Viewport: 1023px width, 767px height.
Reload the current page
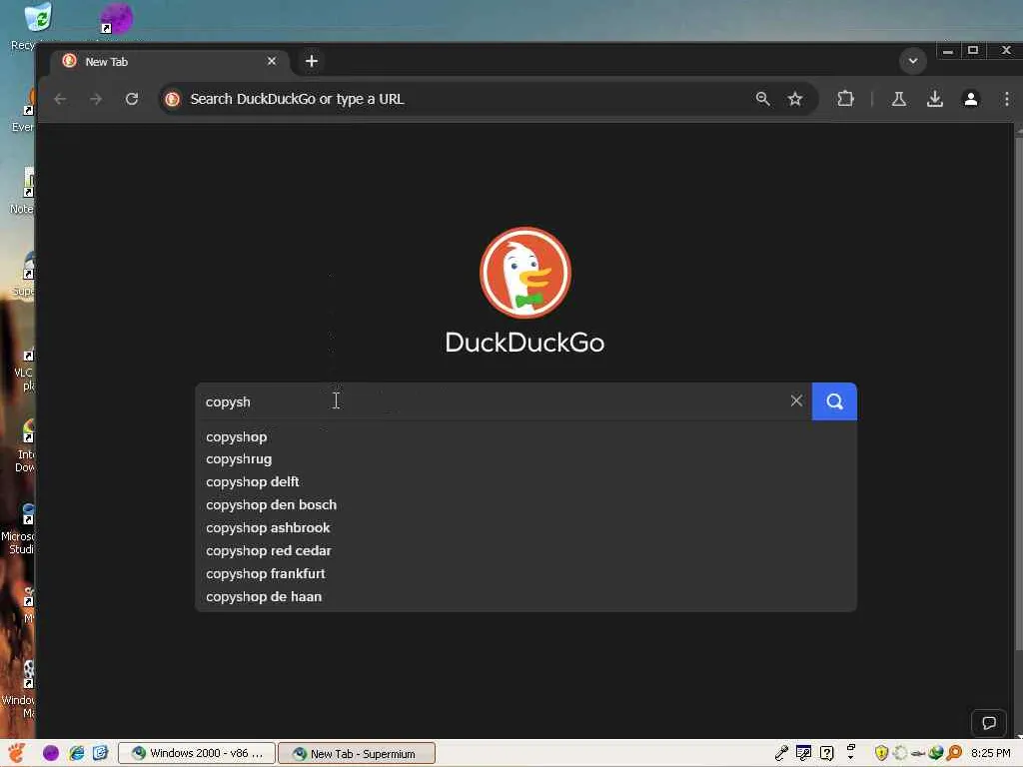coord(132,99)
